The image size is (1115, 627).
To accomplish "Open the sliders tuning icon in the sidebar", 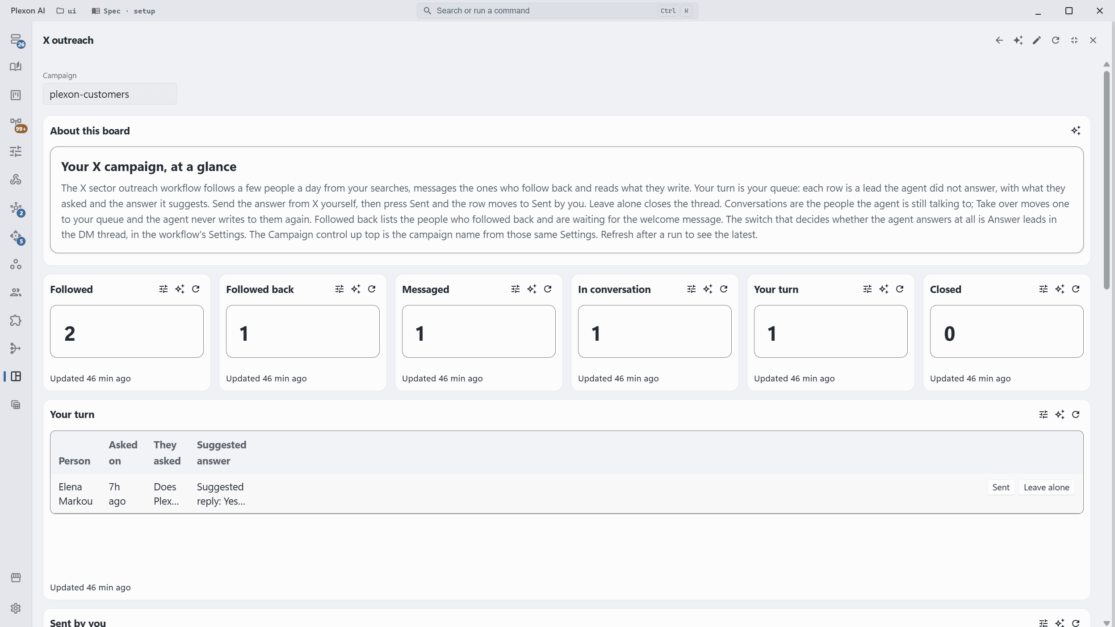I will pyautogui.click(x=16, y=151).
